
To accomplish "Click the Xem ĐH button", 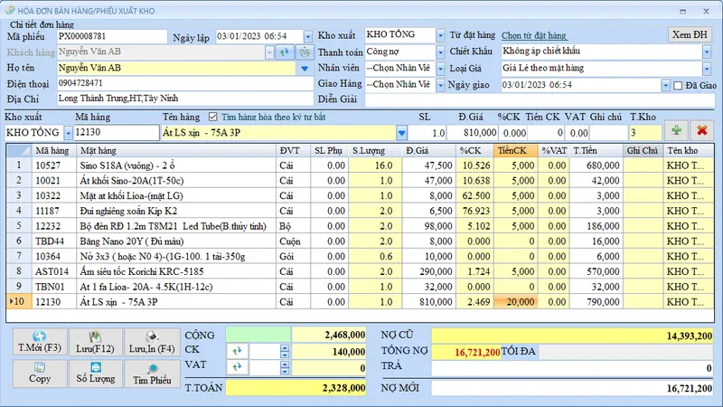I will pos(690,35).
